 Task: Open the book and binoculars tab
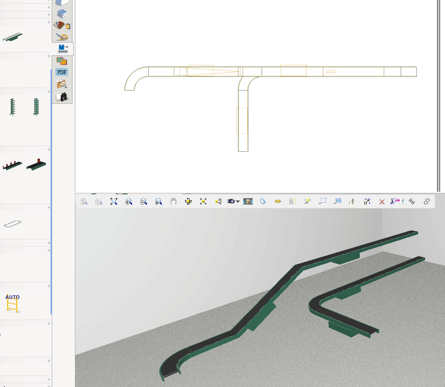click(x=62, y=97)
